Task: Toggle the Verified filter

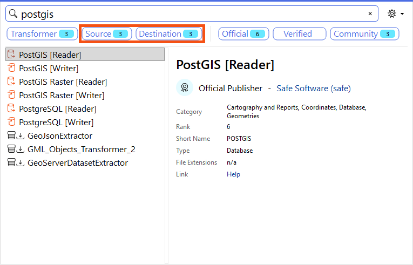Action: click(300, 34)
